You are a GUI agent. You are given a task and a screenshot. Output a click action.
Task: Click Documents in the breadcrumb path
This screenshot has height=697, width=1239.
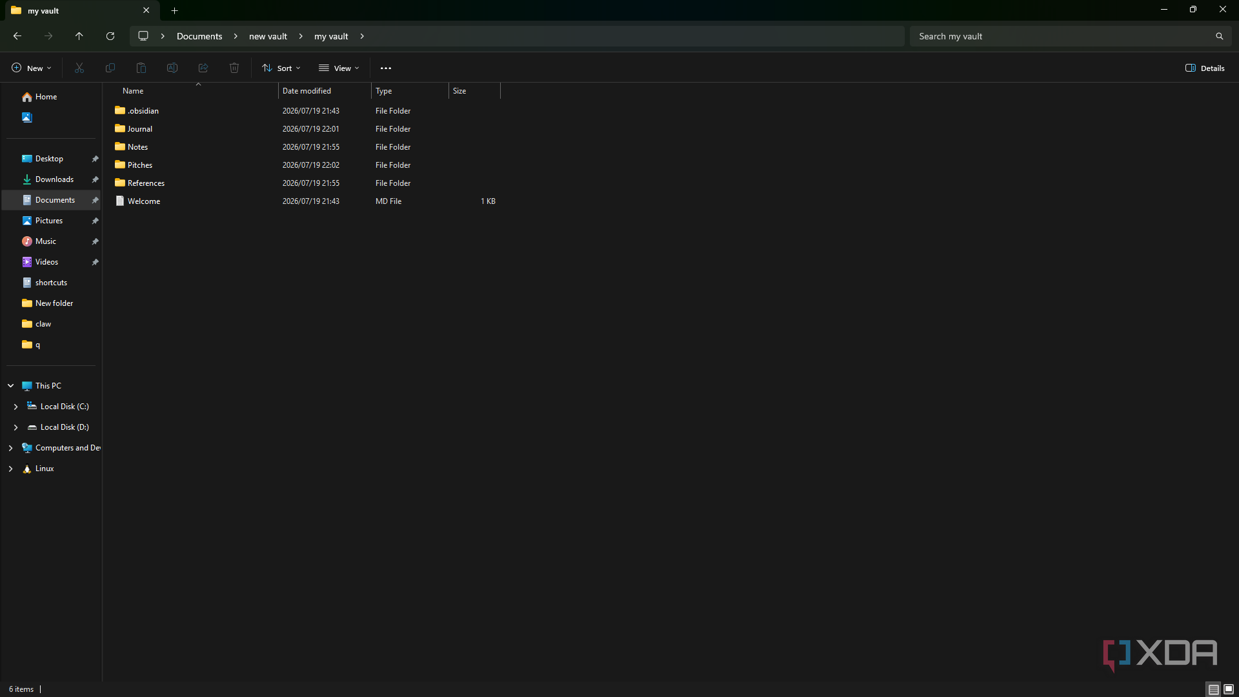[x=199, y=36]
